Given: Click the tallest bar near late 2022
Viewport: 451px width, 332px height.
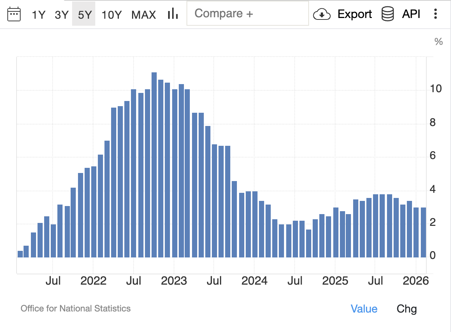Looking at the screenshot, I should coord(154,165).
